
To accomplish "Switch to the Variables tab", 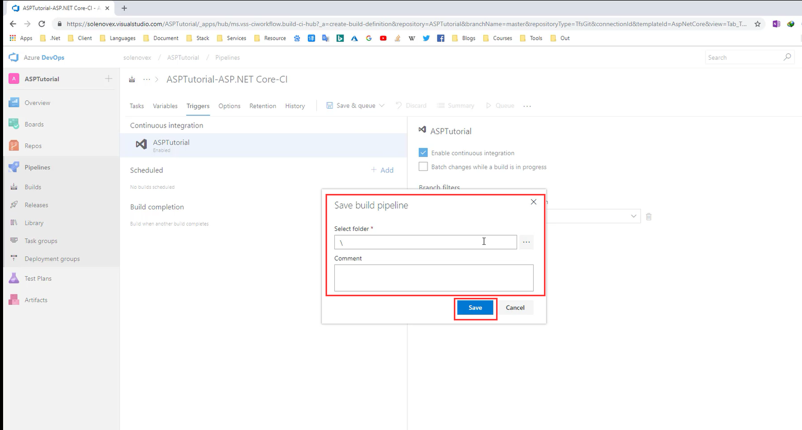I will tap(165, 106).
